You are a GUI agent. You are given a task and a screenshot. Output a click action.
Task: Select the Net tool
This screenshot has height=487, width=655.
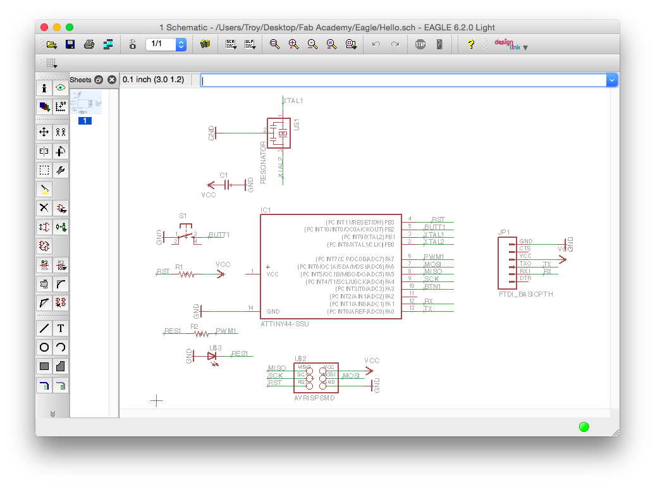[x=61, y=385]
